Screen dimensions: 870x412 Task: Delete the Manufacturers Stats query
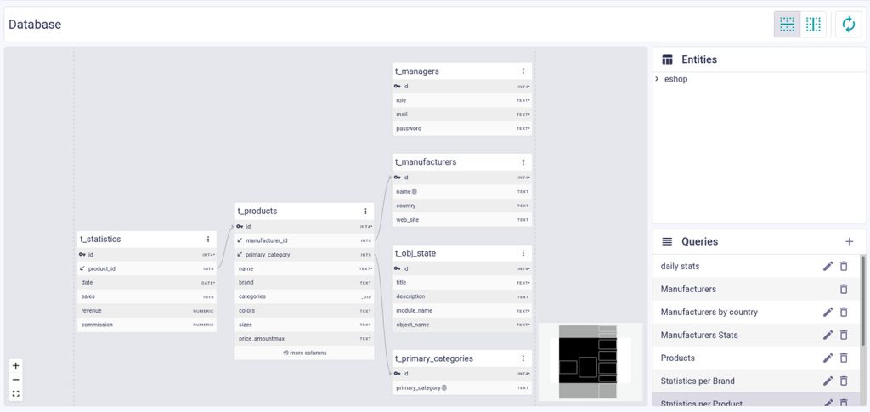point(844,335)
